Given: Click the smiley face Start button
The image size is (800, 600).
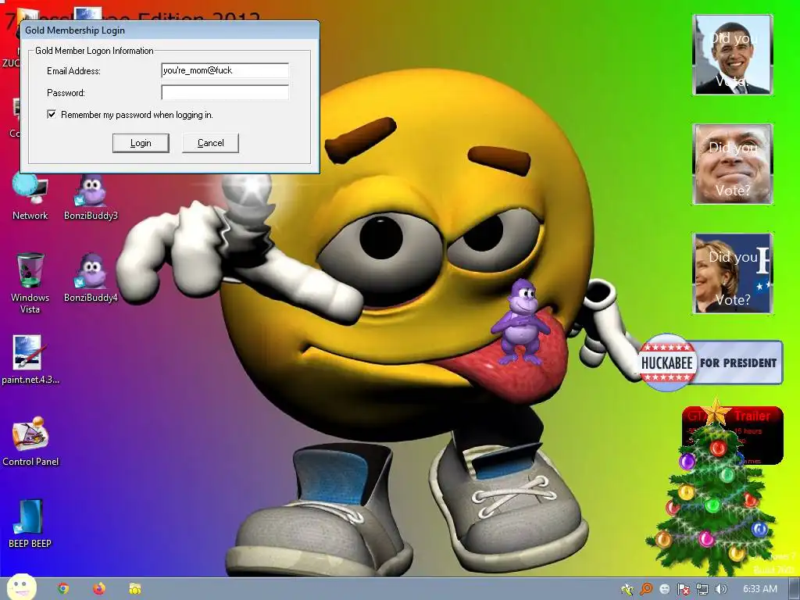Looking at the screenshot, I should [21, 587].
